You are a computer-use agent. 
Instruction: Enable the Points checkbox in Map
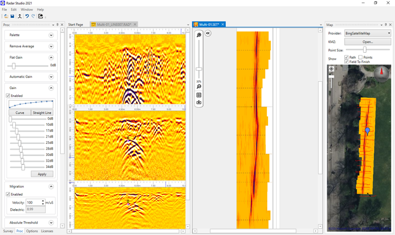(360, 57)
